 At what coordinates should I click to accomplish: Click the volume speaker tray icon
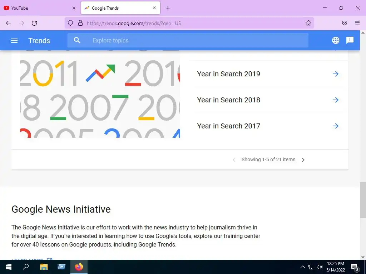tap(320, 267)
